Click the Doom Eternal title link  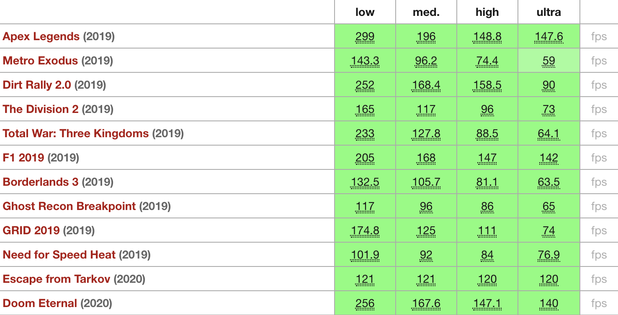[x=40, y=303]
